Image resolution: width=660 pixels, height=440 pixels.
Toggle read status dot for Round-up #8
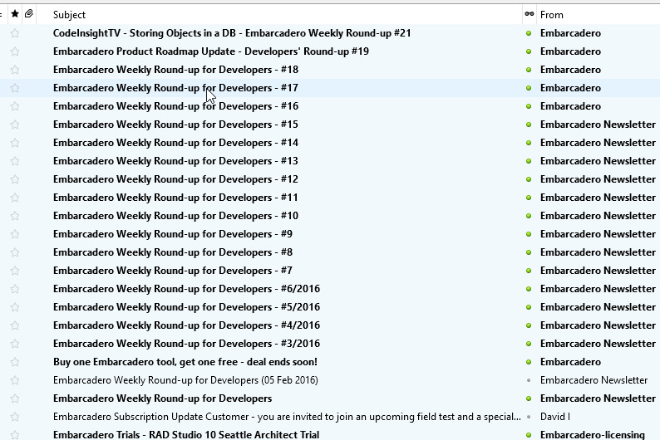(529, 252)
